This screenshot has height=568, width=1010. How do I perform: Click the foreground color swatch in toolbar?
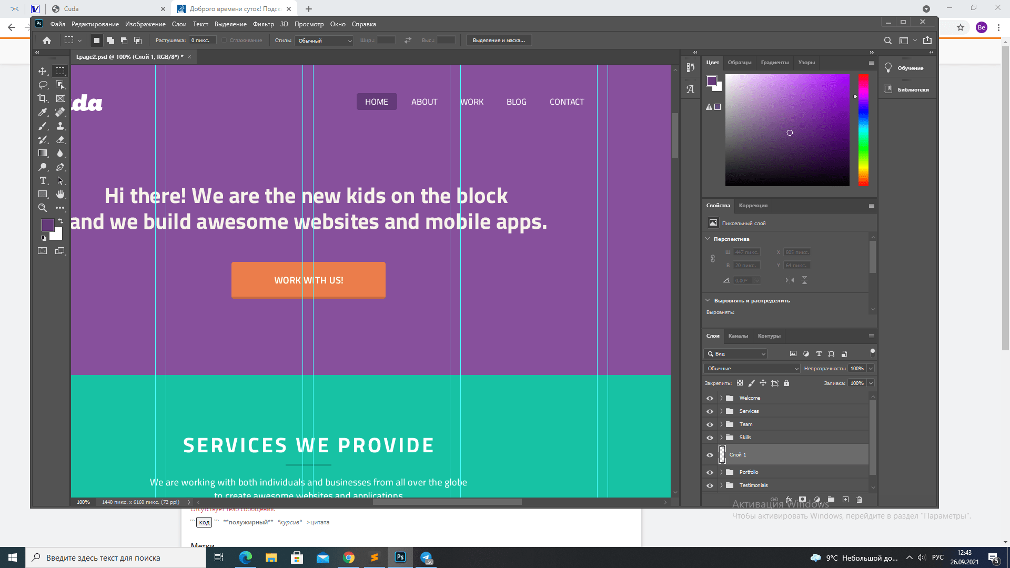coord(47,225)
